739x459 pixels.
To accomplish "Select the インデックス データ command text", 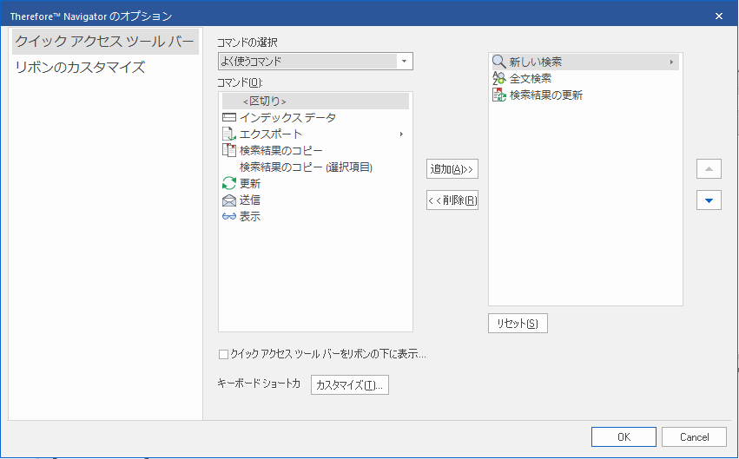I will pyautogui.click(x=287, y=117).
